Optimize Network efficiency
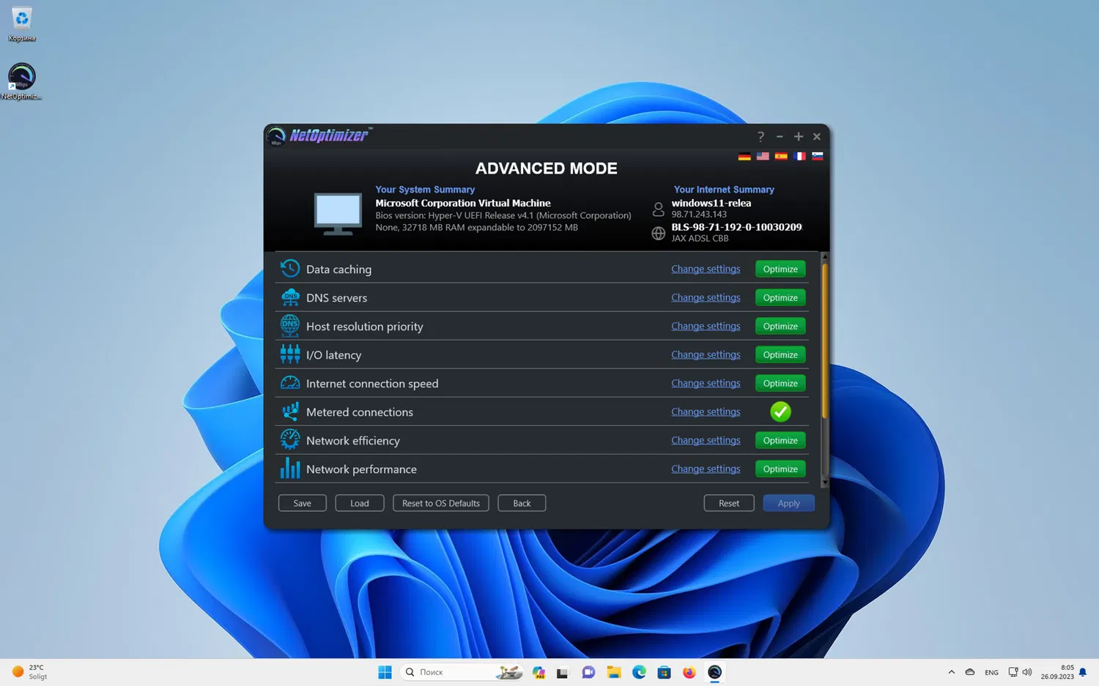Image resolution: width=1099 pixels, height=686 pixels. click(780, 440)
